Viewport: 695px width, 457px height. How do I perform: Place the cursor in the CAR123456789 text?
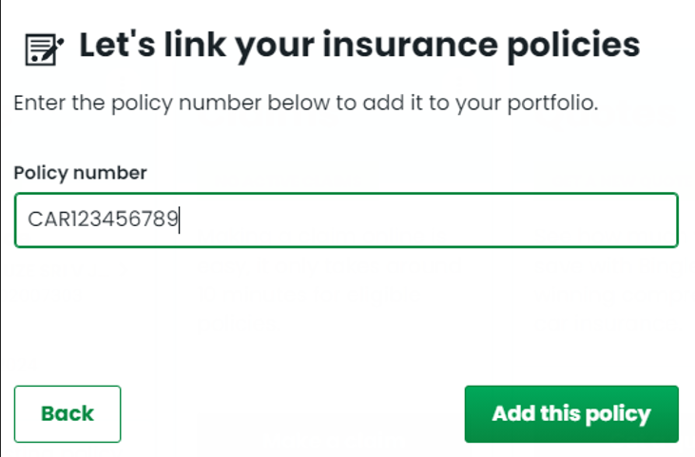[x=103, y=219]
